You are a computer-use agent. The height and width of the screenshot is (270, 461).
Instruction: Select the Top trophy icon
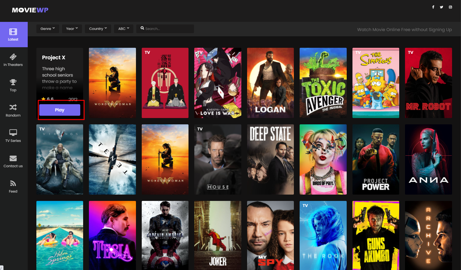click(13, 82)
